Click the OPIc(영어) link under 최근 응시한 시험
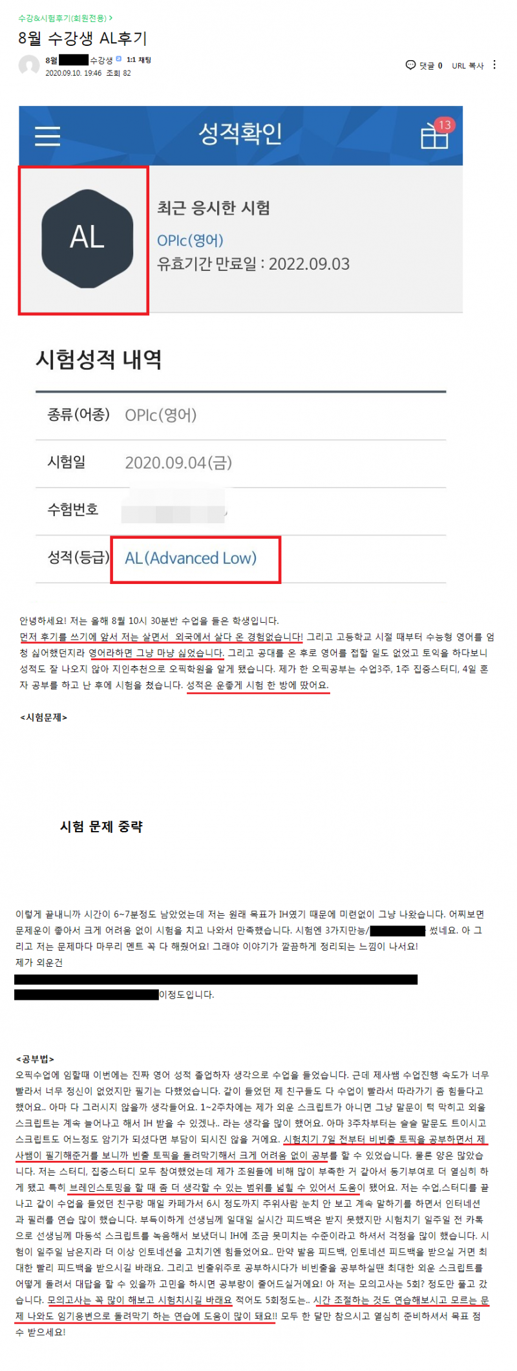Viewport: 517px width, 1371px height. pyautogui.click(x=190, y=240)
